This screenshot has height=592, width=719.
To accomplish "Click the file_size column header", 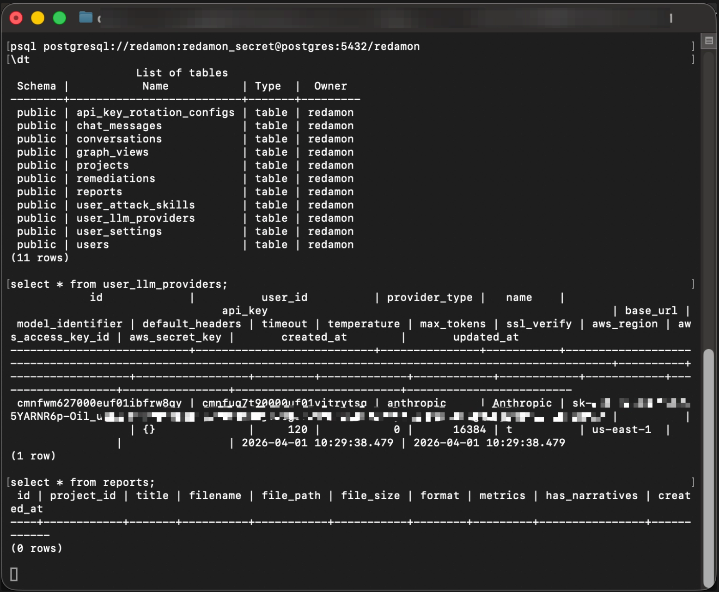I will [x=371, y=496].
